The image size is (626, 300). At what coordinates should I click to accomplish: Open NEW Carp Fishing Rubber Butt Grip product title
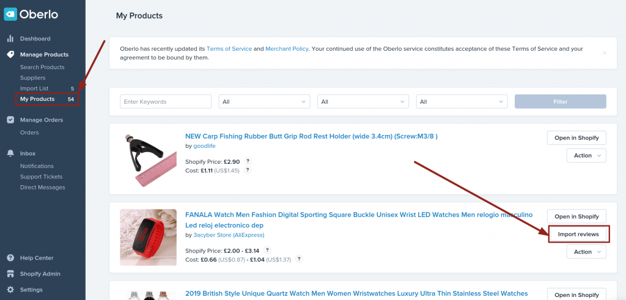tap(311, 136)
